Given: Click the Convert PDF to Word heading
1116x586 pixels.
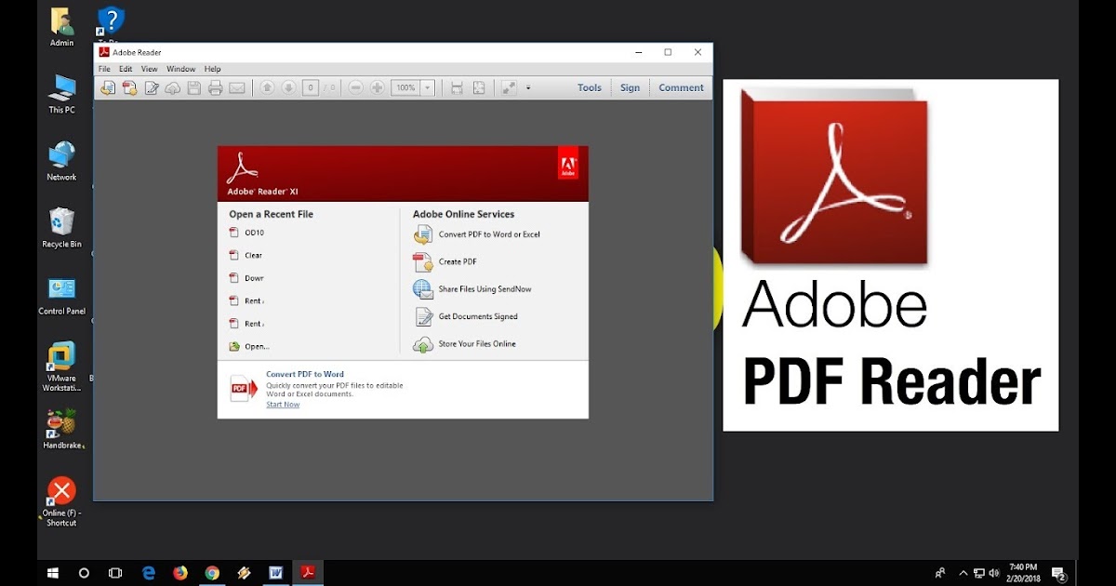Looking at the screenshot, I should [x=305, y=374].
